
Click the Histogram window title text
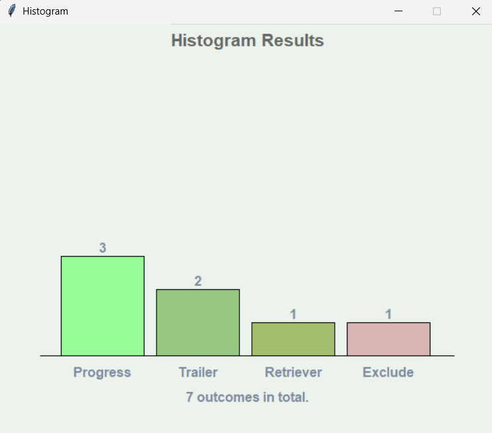click(45, 11)
